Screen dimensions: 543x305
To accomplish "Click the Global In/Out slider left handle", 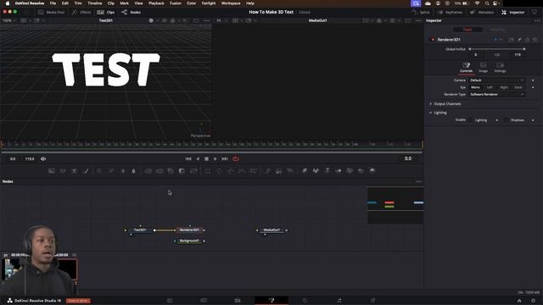I will [470, 49].
